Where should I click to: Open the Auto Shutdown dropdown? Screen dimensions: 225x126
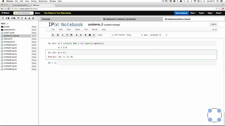[x=24, y=13]
